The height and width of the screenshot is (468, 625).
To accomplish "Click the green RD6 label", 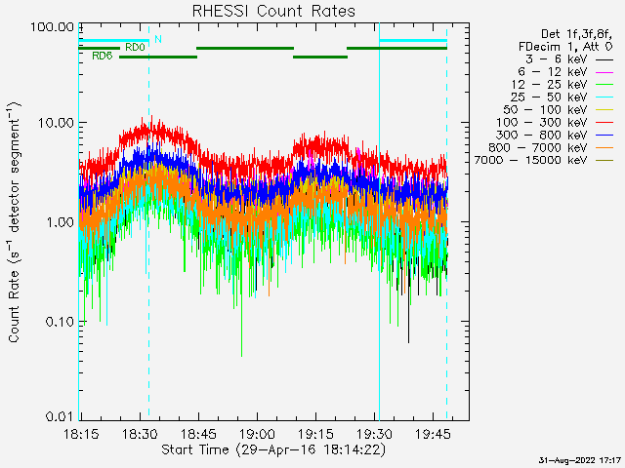I will (x=102, y=57).
